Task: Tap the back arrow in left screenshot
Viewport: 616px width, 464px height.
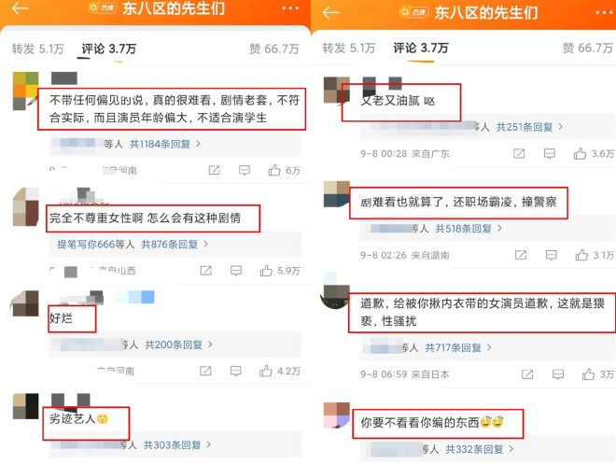Action: point(20,7)
